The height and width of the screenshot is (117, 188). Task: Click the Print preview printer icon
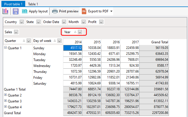[x=55, y=11]
